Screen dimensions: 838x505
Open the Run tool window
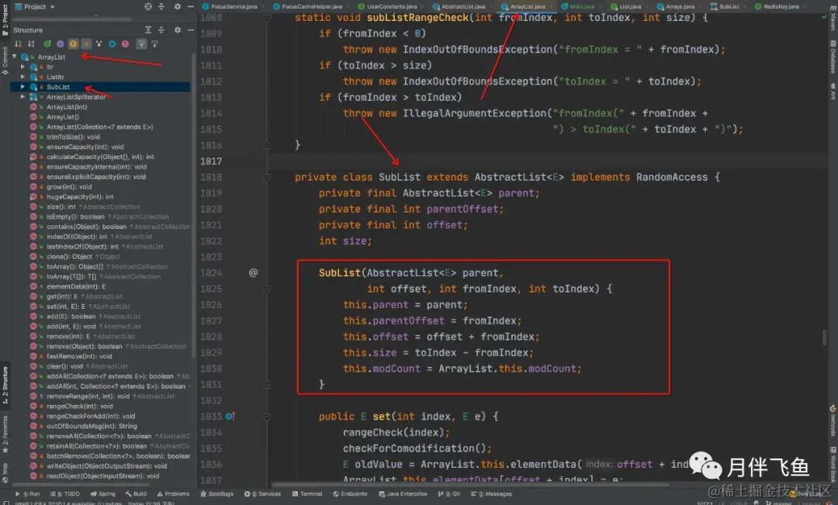(28, 494)
